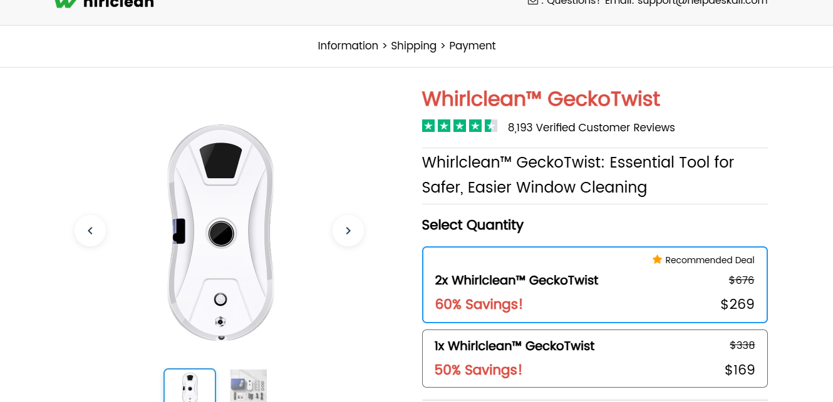Click the Whirlclean logo in header
The image size is (833, 402).
tap(104, 3)
